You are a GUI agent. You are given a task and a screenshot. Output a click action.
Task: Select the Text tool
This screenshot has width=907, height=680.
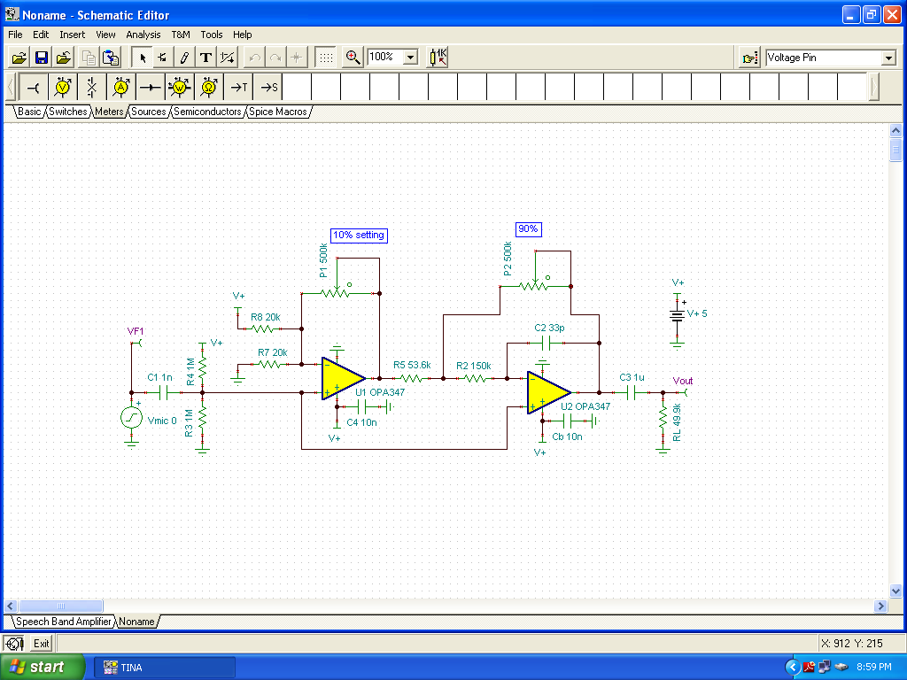[205, 58]
